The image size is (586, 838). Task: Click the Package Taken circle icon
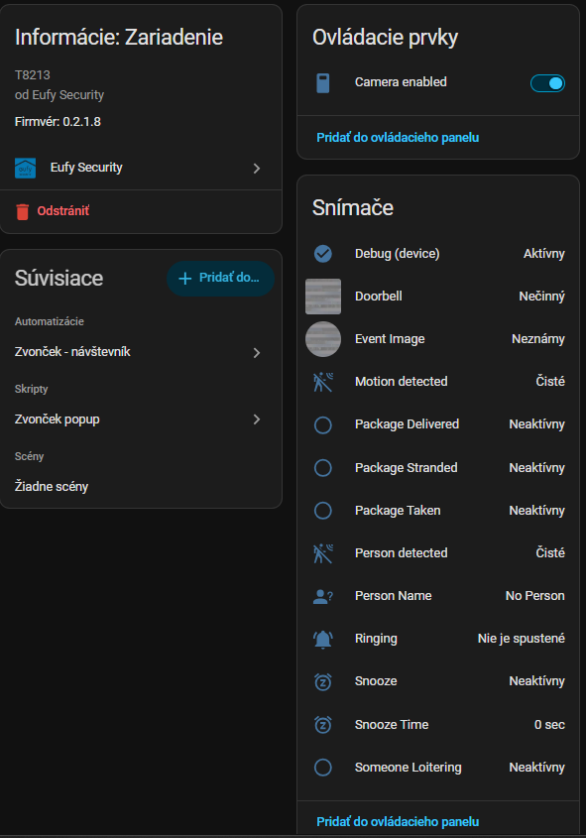(322, 511)
